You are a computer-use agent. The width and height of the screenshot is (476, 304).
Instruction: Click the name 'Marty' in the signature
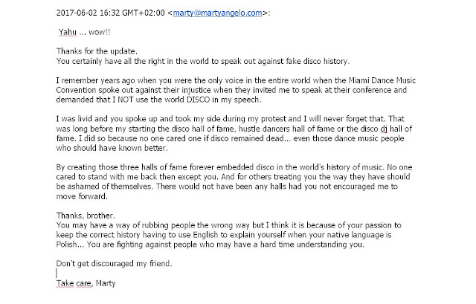tap(106, 283)
